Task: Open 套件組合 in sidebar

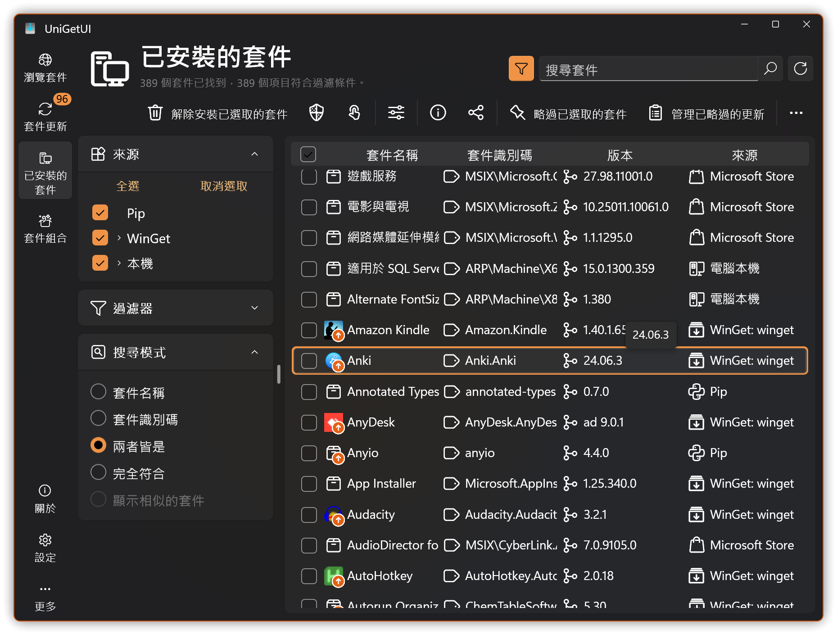Action: click(x=45, y=229)
